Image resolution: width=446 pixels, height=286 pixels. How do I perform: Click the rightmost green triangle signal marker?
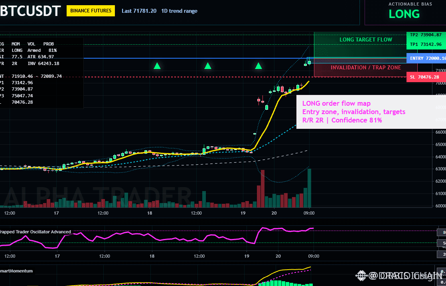coord(258,66)
